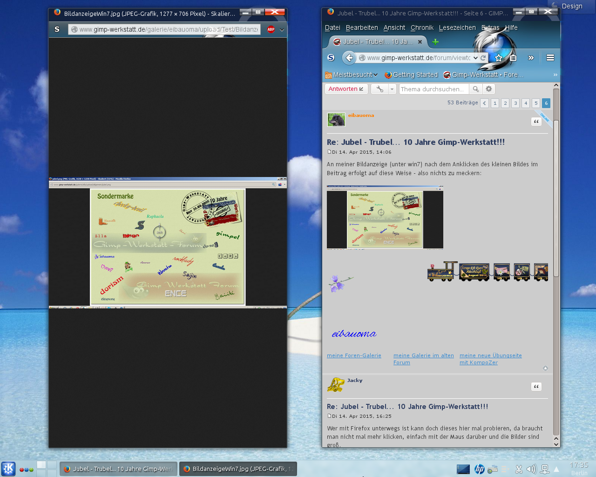
Task: Go to forum page 2
Action: coord(505,103)
